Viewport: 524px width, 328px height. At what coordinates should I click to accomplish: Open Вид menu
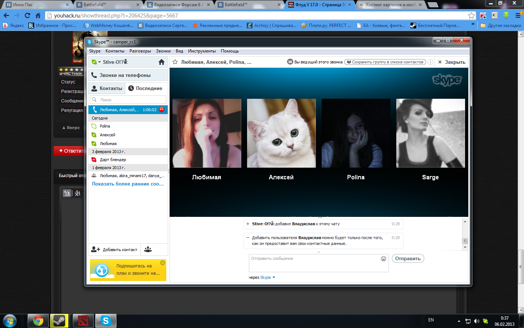[x=179, y=51]
